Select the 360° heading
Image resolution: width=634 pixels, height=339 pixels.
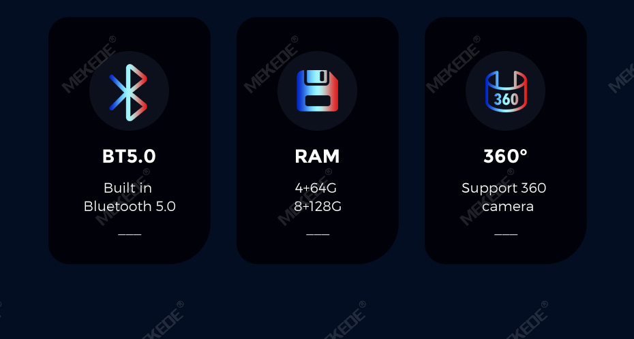(505, 156)
